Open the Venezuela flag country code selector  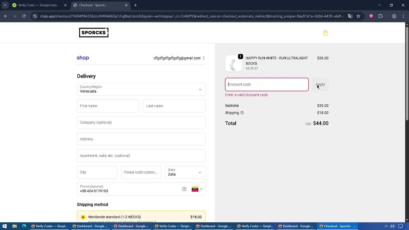(x=197, y=189)
